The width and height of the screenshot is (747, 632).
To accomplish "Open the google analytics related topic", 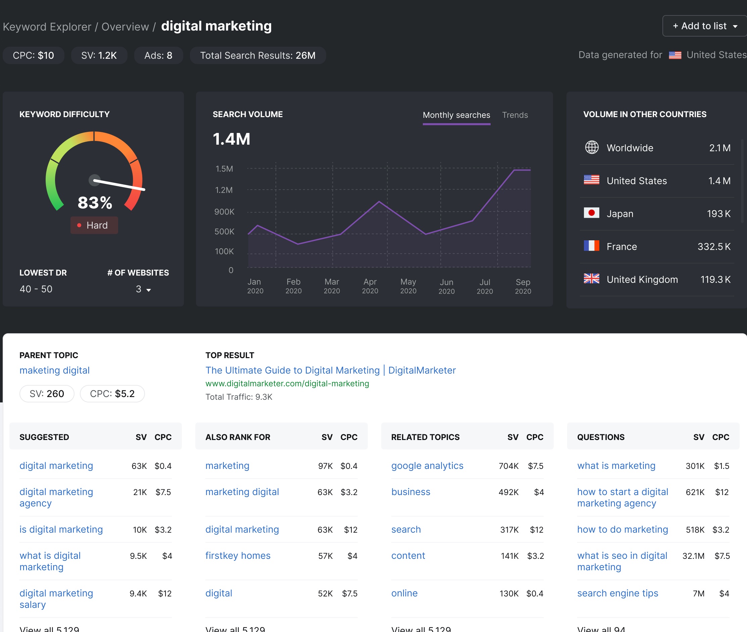I will coord(427,466).
